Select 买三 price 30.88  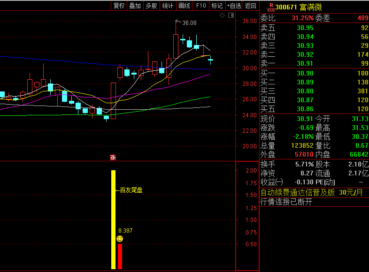305,91
